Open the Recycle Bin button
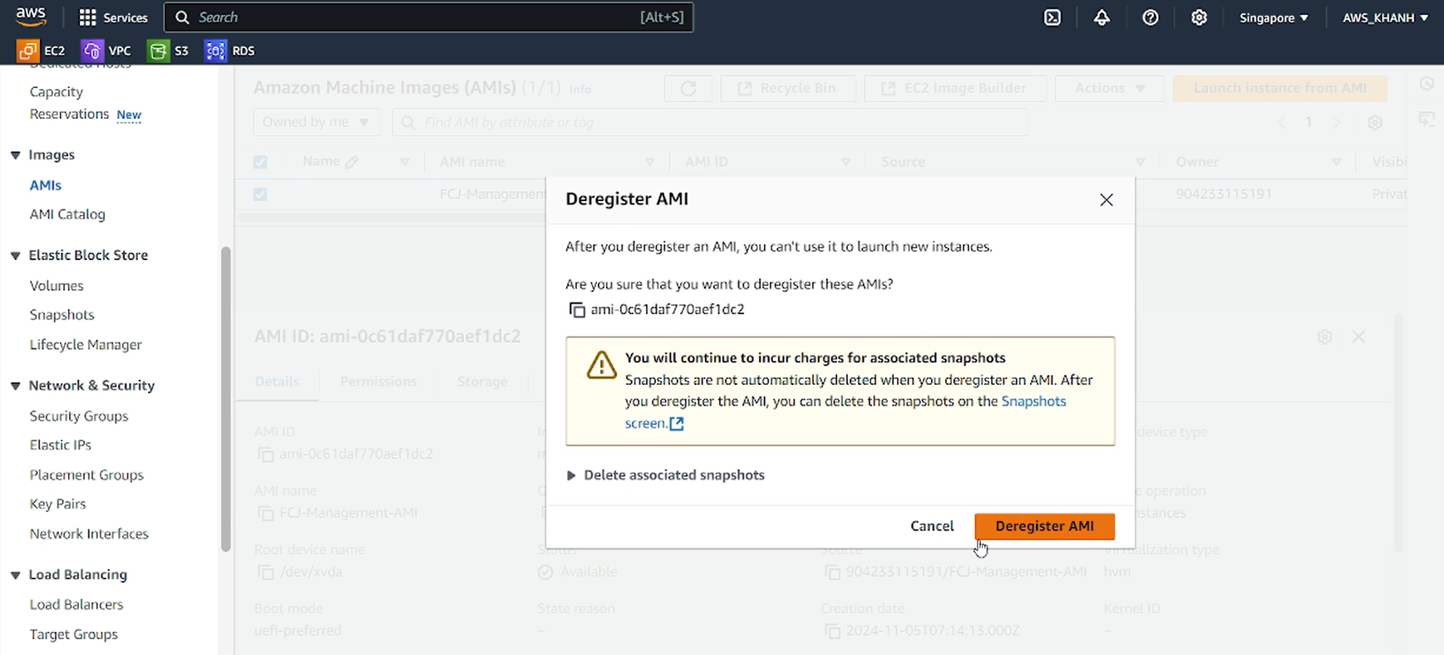1444x655 pixels. [787, 88]
